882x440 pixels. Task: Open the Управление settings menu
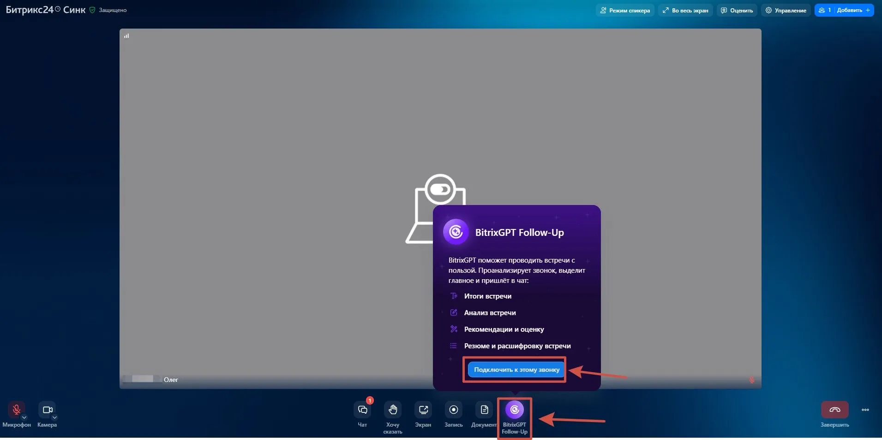click(786, 10)
